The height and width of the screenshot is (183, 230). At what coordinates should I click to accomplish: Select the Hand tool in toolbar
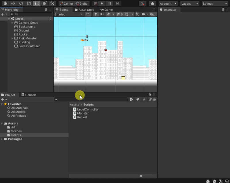click(5, 3)
